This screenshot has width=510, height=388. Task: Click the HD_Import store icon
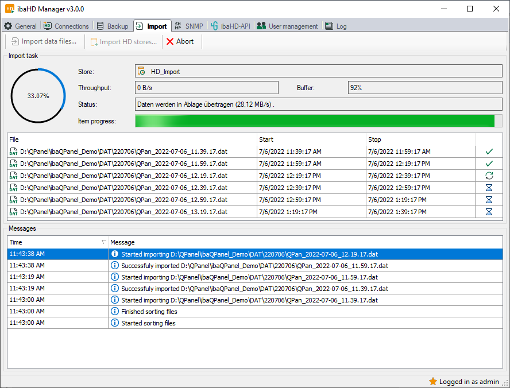[x=141, y=72]
